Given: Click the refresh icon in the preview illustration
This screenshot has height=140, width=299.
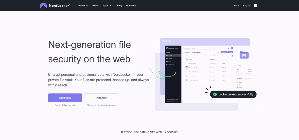Looking at the screenshot, I should point(219,52).
